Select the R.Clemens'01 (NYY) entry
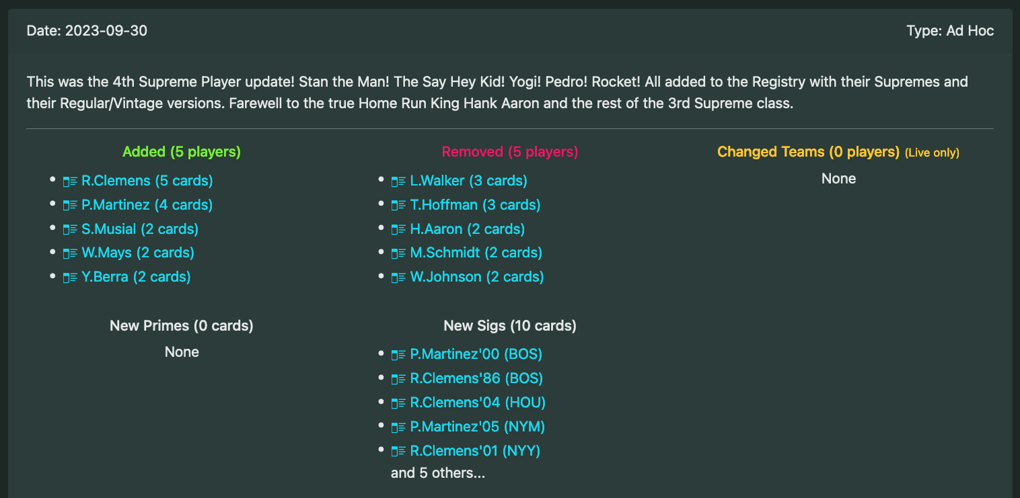Viewport: 1020px width, 498px height. 476,450
